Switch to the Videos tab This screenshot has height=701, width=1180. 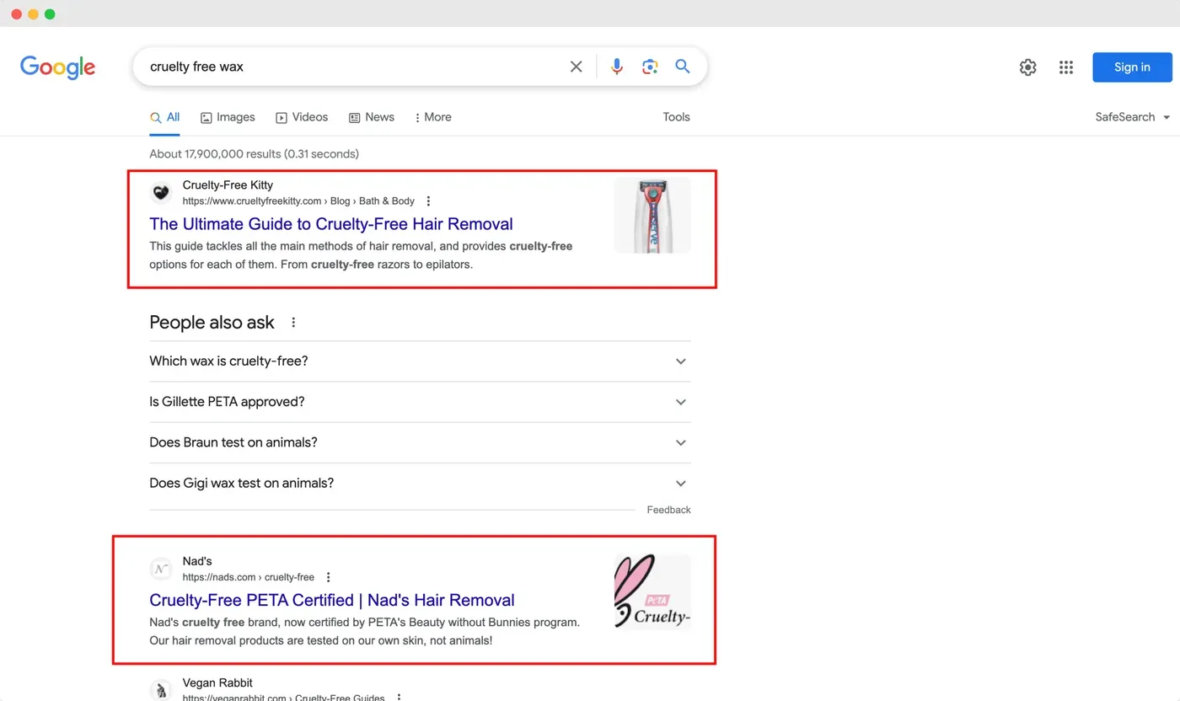pos(302,117)
